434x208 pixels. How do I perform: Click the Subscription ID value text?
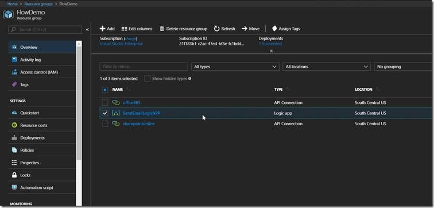pos(212,44)
